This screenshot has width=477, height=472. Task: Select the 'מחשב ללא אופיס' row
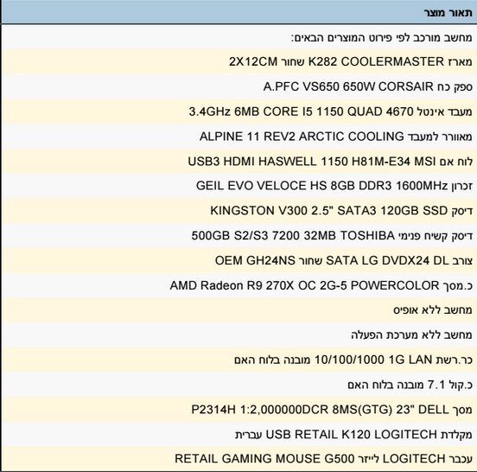[239, 310]
